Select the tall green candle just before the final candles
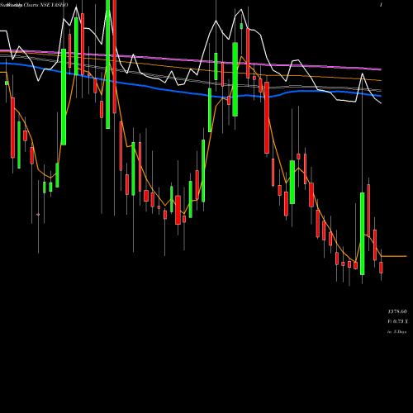 [362, 234]
